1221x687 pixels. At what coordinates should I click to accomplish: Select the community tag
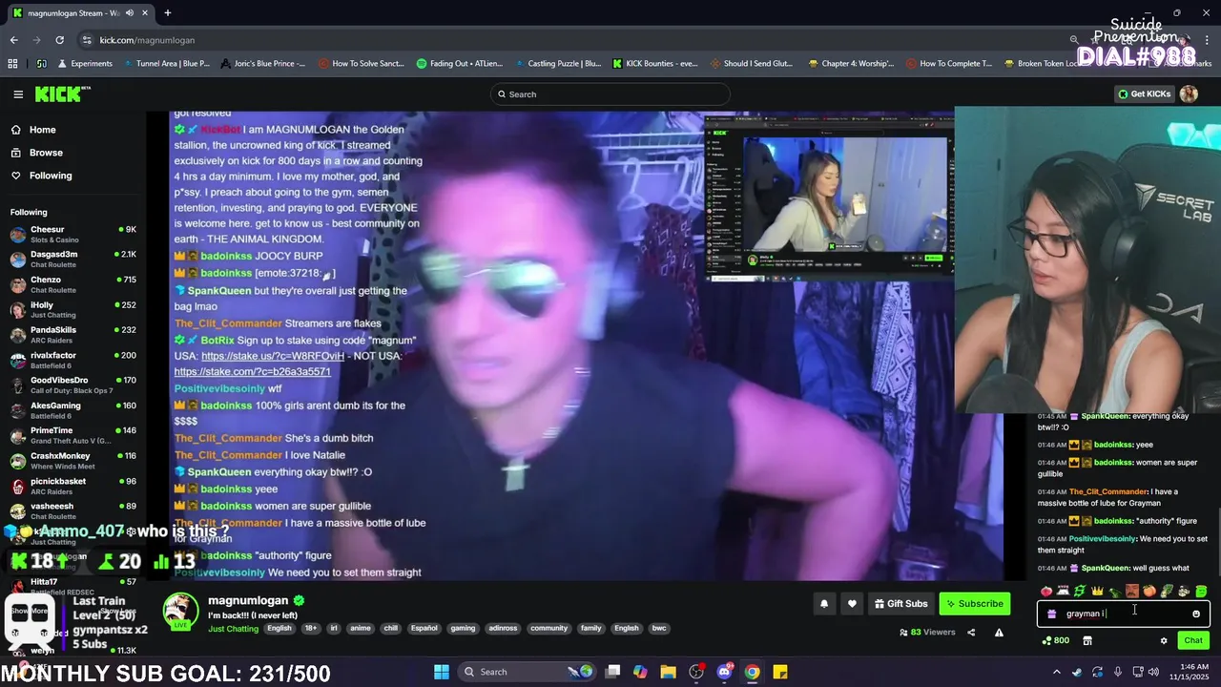548,629
